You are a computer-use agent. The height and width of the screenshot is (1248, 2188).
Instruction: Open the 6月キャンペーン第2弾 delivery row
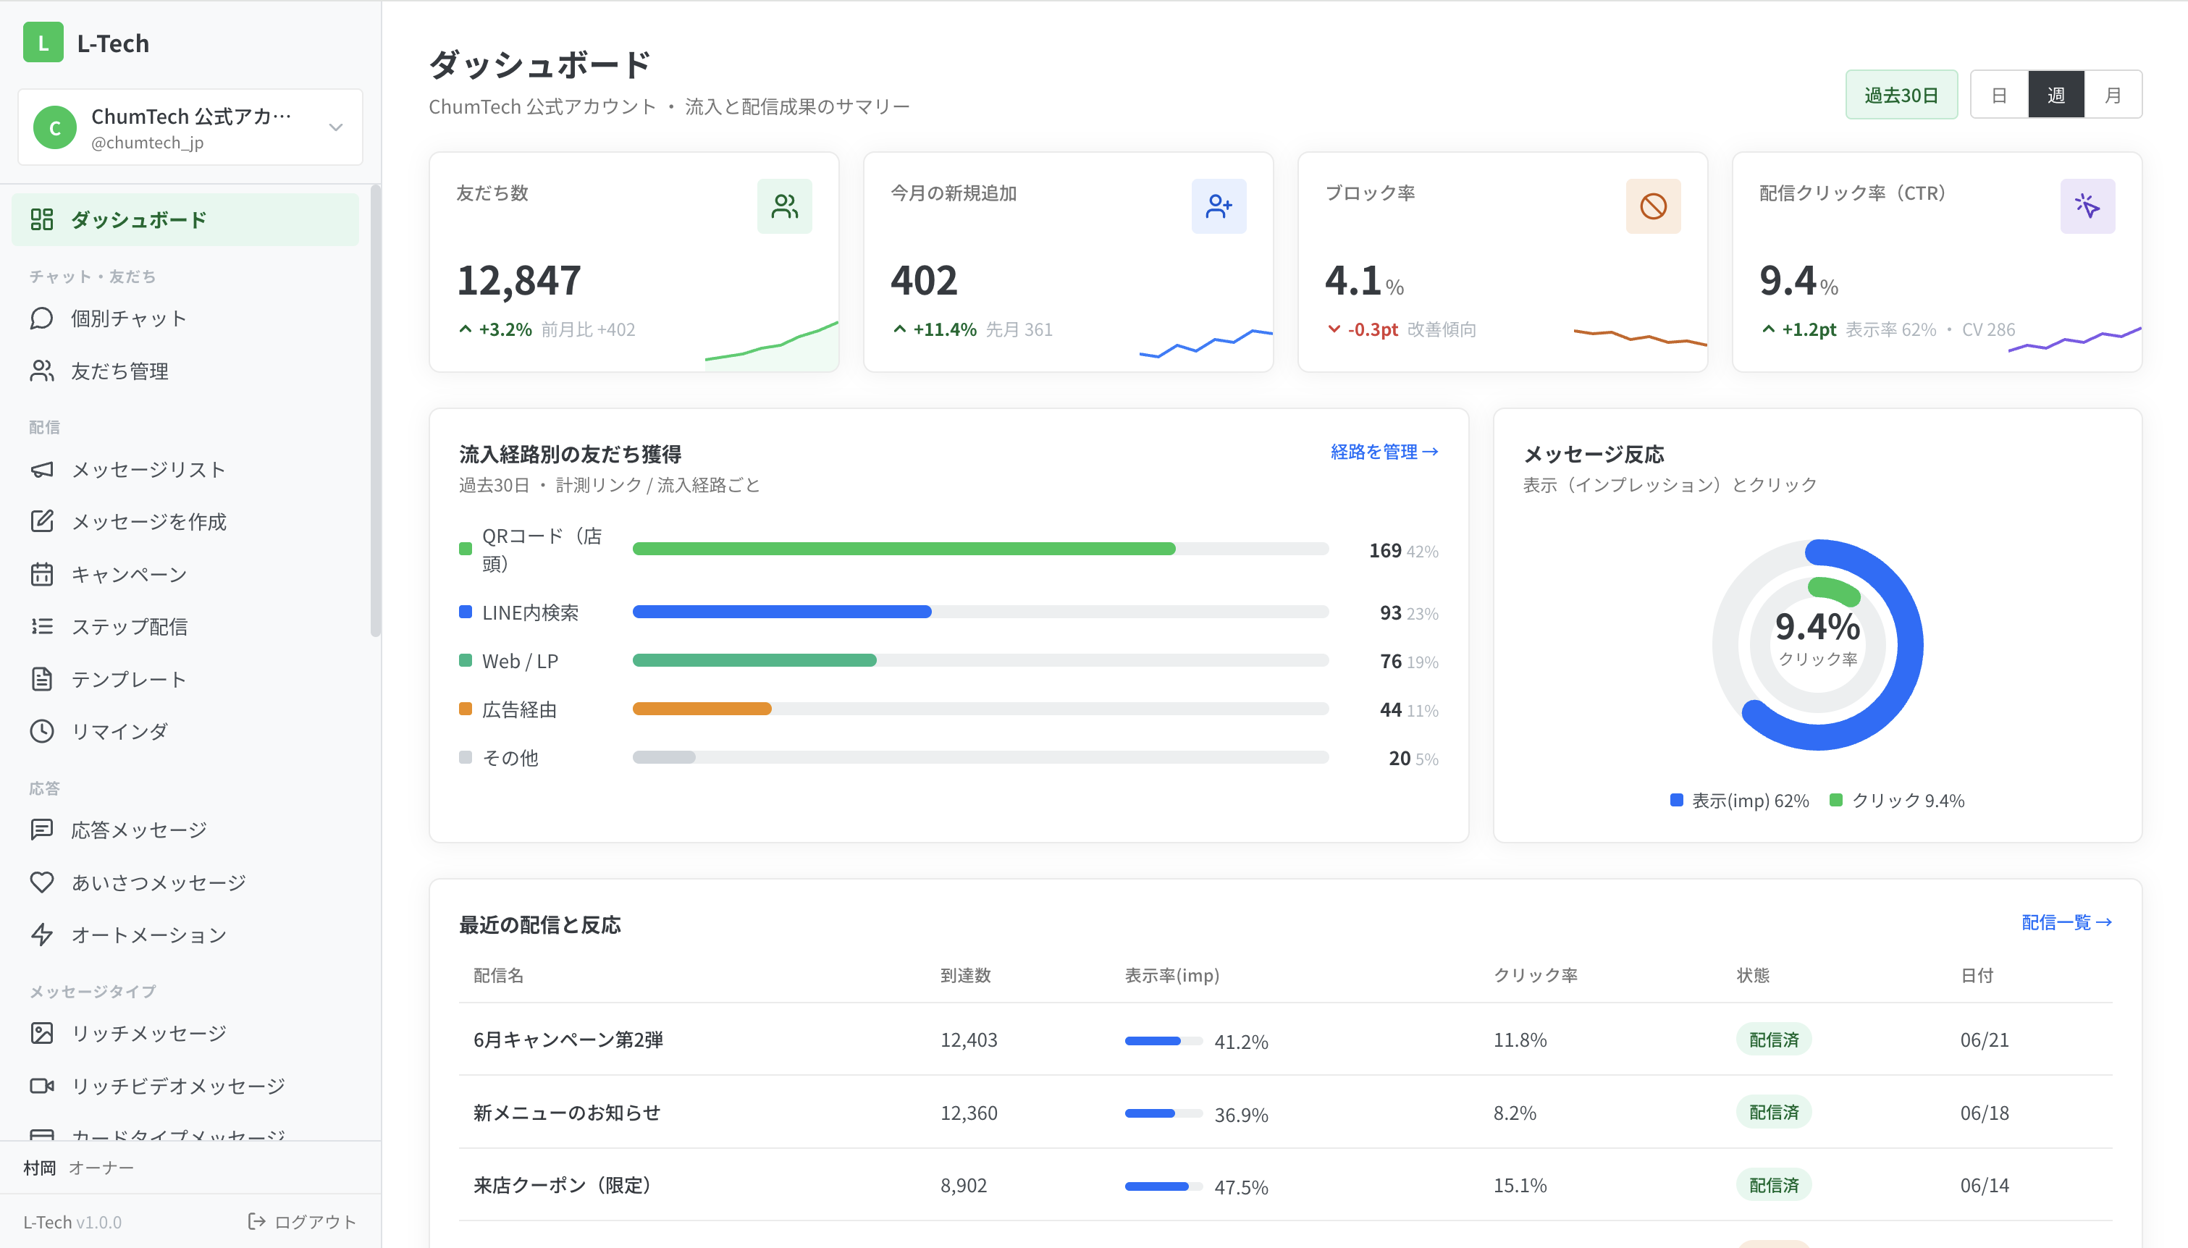(x=1286, y=1040)
